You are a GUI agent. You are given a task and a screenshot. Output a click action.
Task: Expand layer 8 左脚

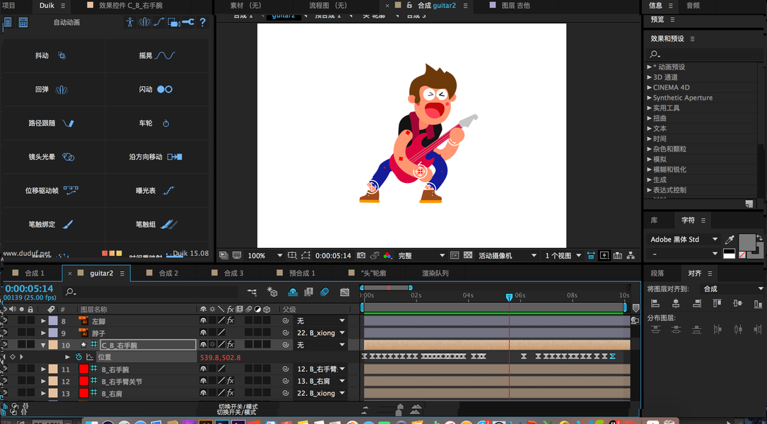click(x=43, y=321)
